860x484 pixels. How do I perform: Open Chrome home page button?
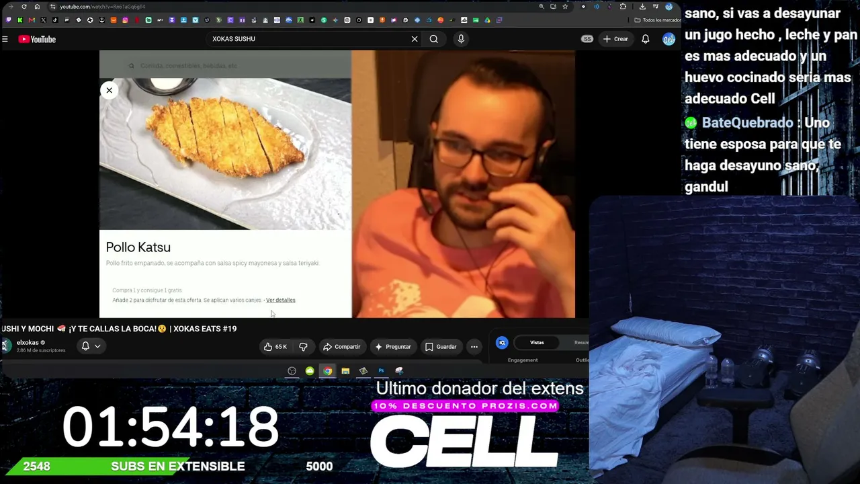[x=37, y=7]
